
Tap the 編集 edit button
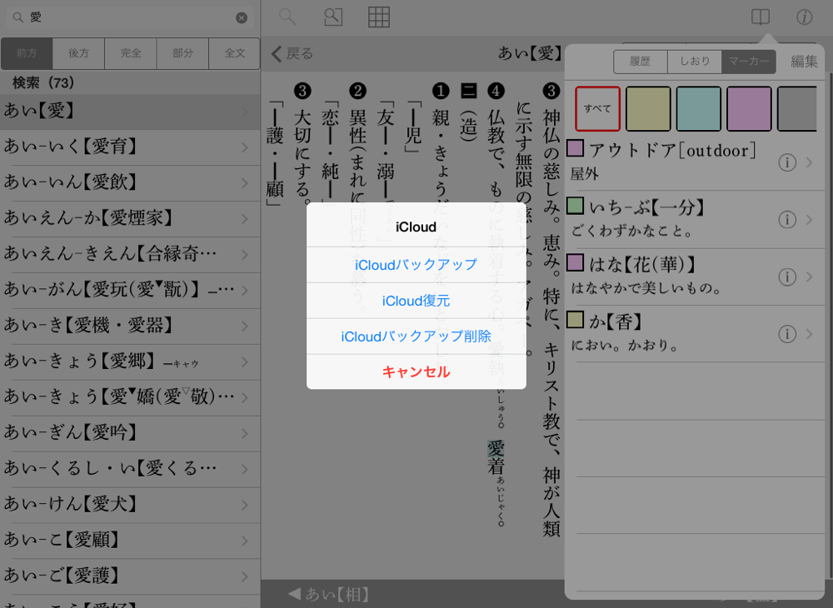[x=804, y=62]
